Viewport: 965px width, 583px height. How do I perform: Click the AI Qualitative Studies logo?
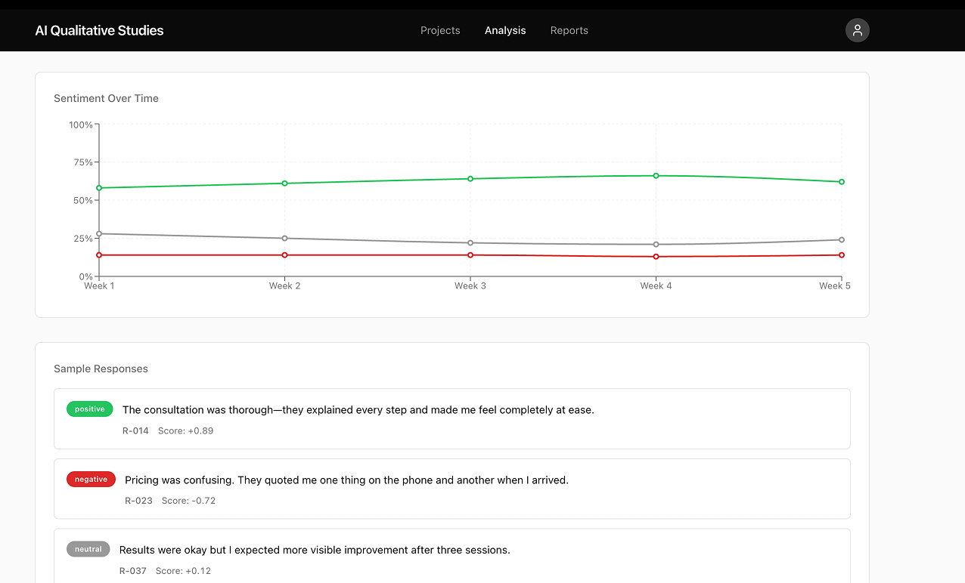click(x=99, y=30)
